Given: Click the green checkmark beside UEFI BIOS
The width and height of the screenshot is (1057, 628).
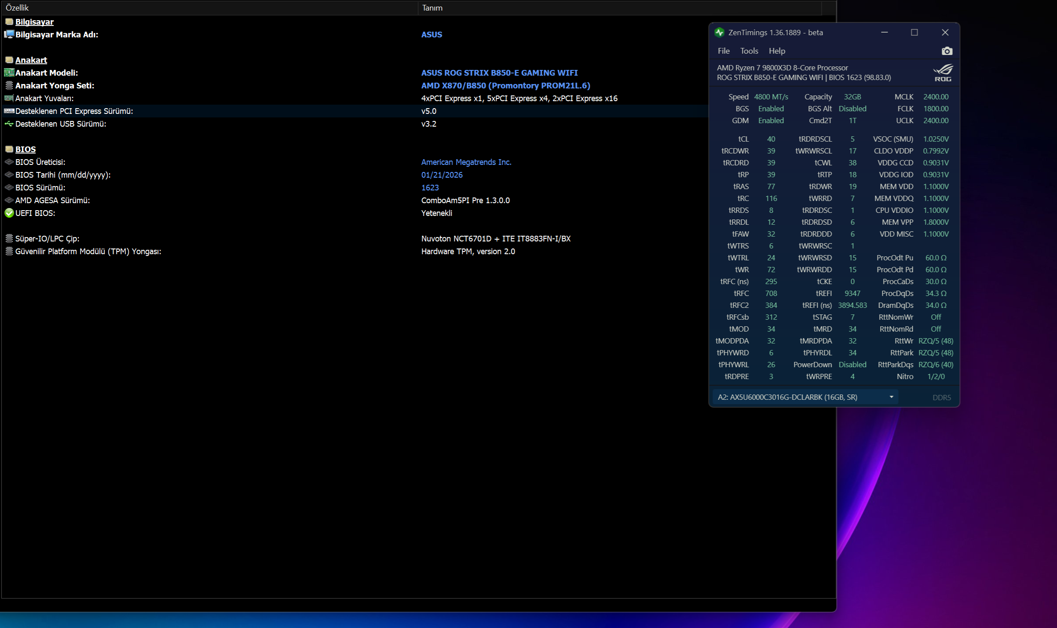Looking at the screenshot, I should click(9, 213).
